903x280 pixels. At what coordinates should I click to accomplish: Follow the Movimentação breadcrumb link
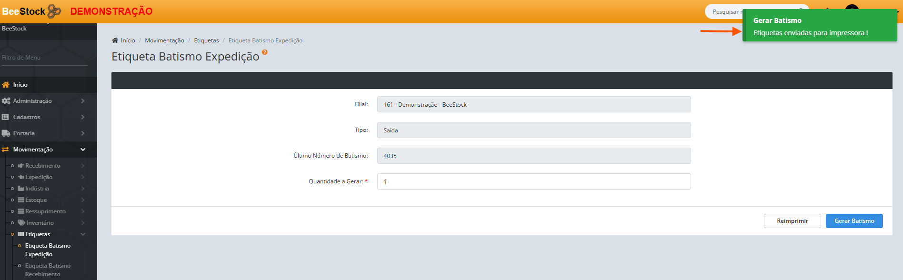coord(164,40)
